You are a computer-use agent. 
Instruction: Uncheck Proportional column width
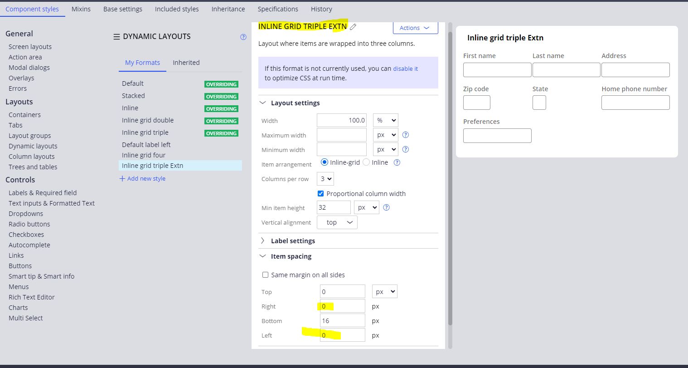point(320,193)
